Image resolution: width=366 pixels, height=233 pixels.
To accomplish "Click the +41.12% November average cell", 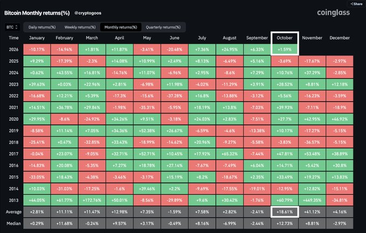I will click(312, 212).
